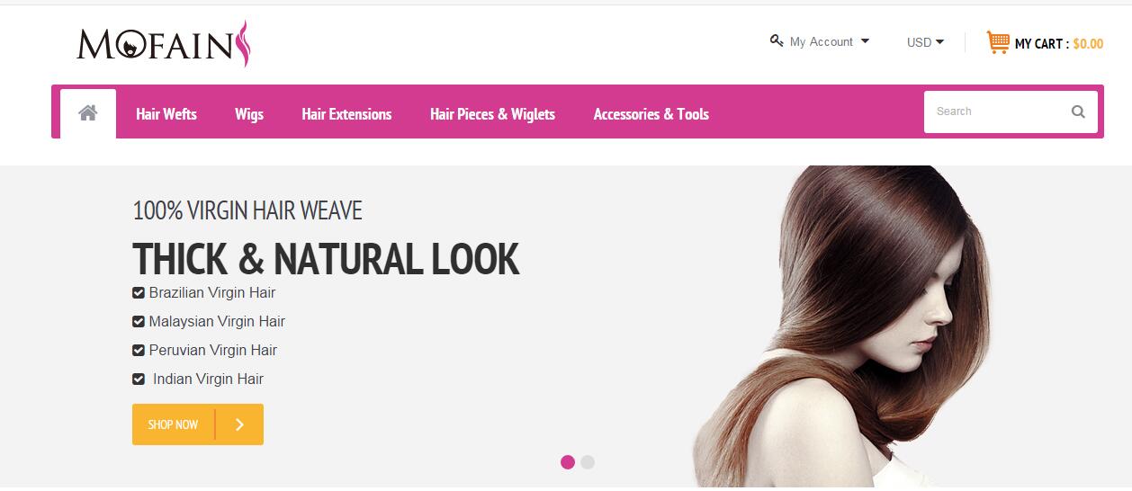Expand the My Account dropdown

(x=820, y=41)
